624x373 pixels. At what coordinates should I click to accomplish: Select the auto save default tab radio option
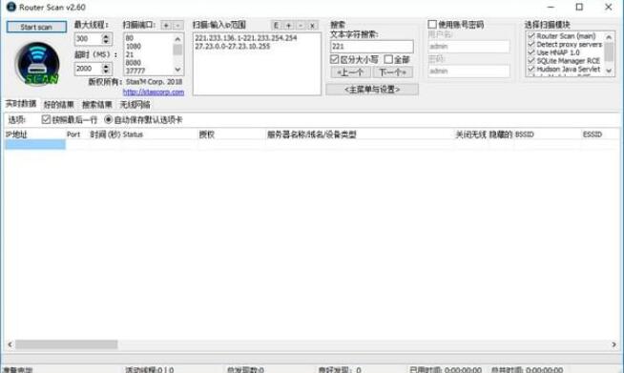[x=108, y=119]
